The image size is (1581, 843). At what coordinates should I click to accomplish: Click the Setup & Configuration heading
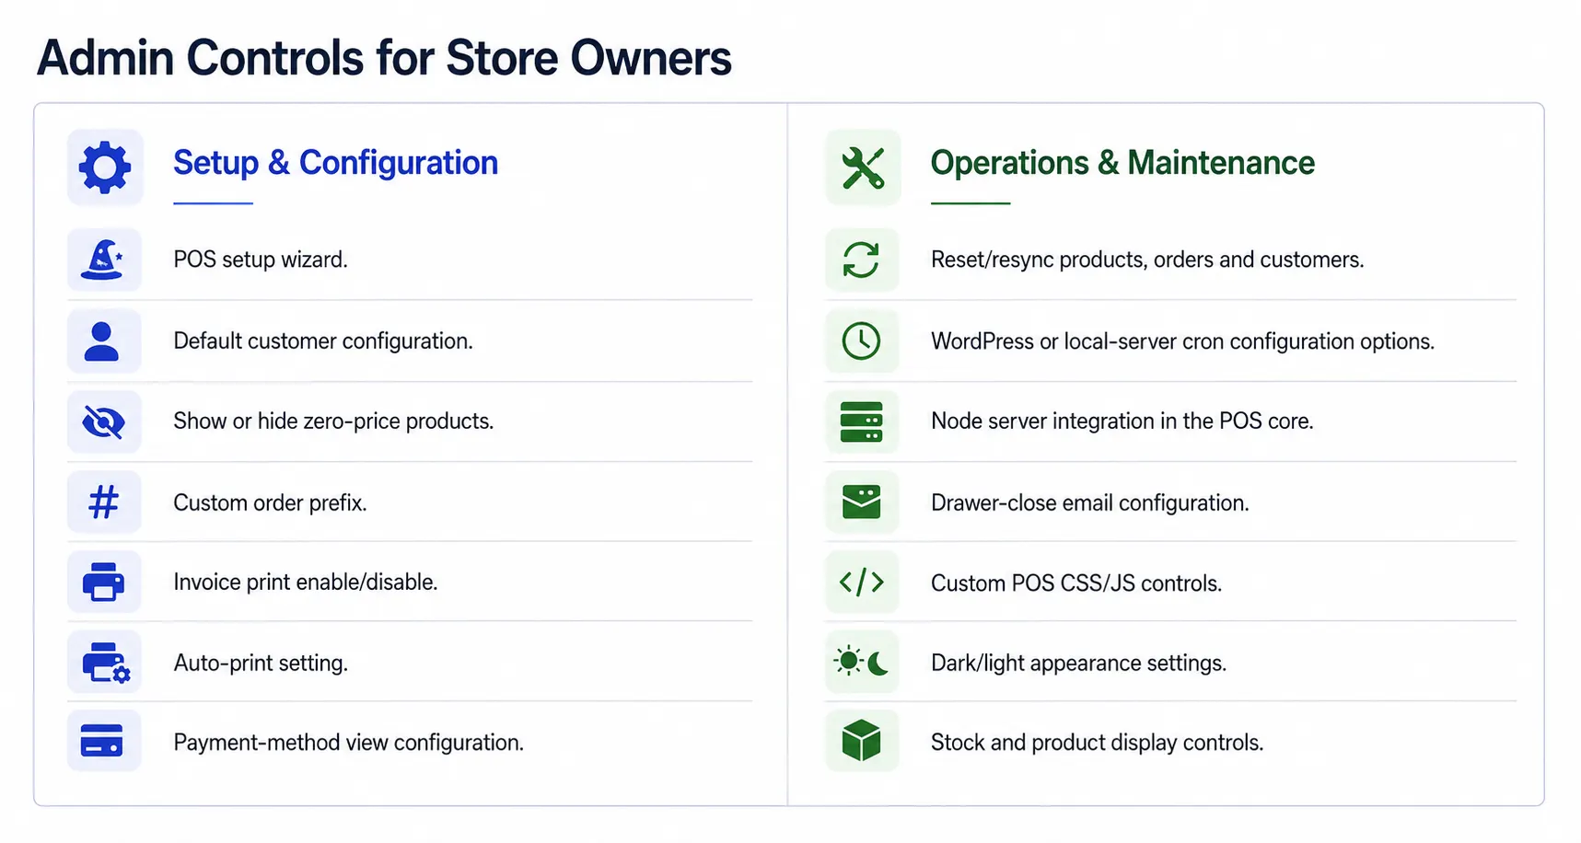[336, 163]
